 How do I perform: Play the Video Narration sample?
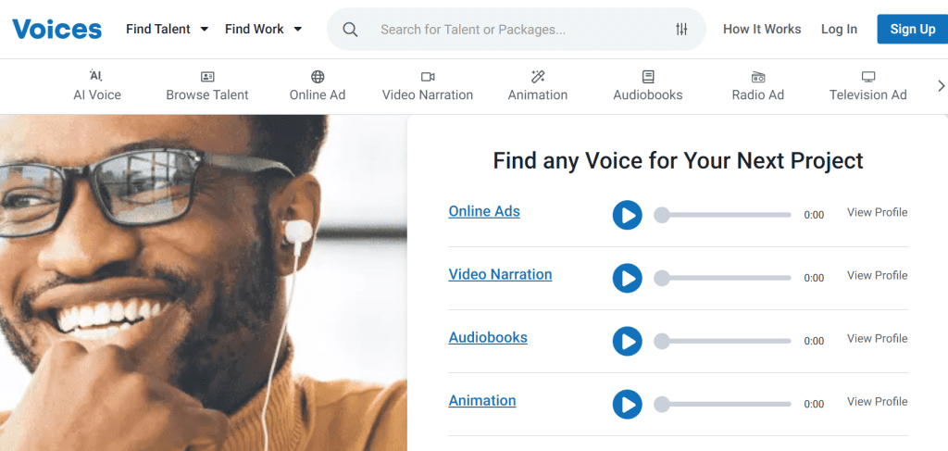coord(627,278)
